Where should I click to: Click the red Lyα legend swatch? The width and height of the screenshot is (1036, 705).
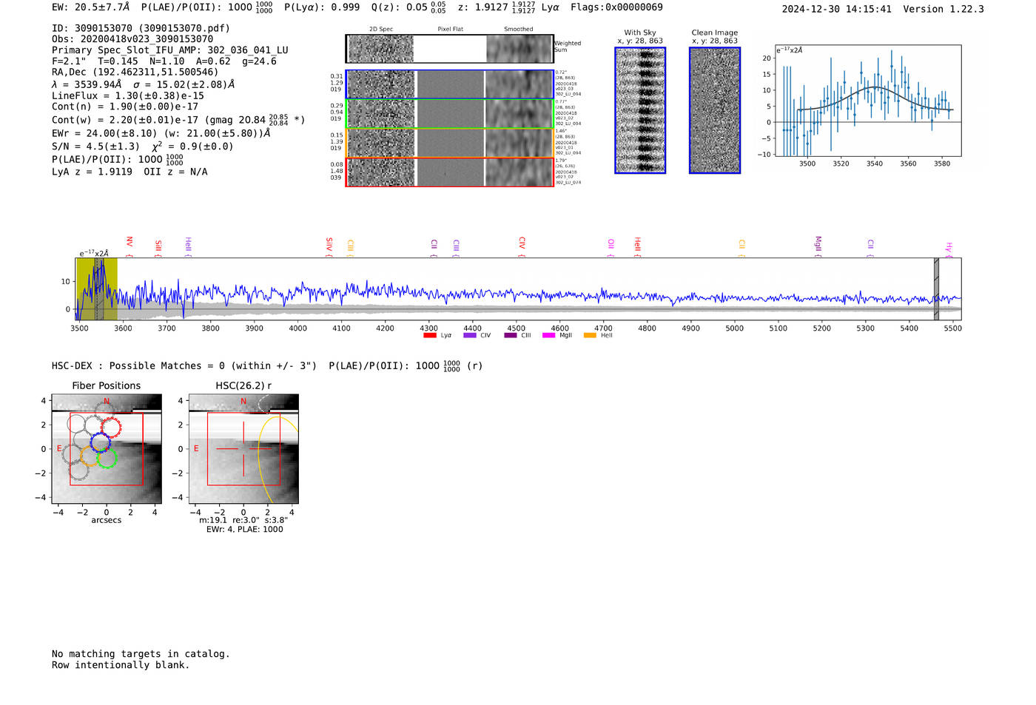pos(429,336)
